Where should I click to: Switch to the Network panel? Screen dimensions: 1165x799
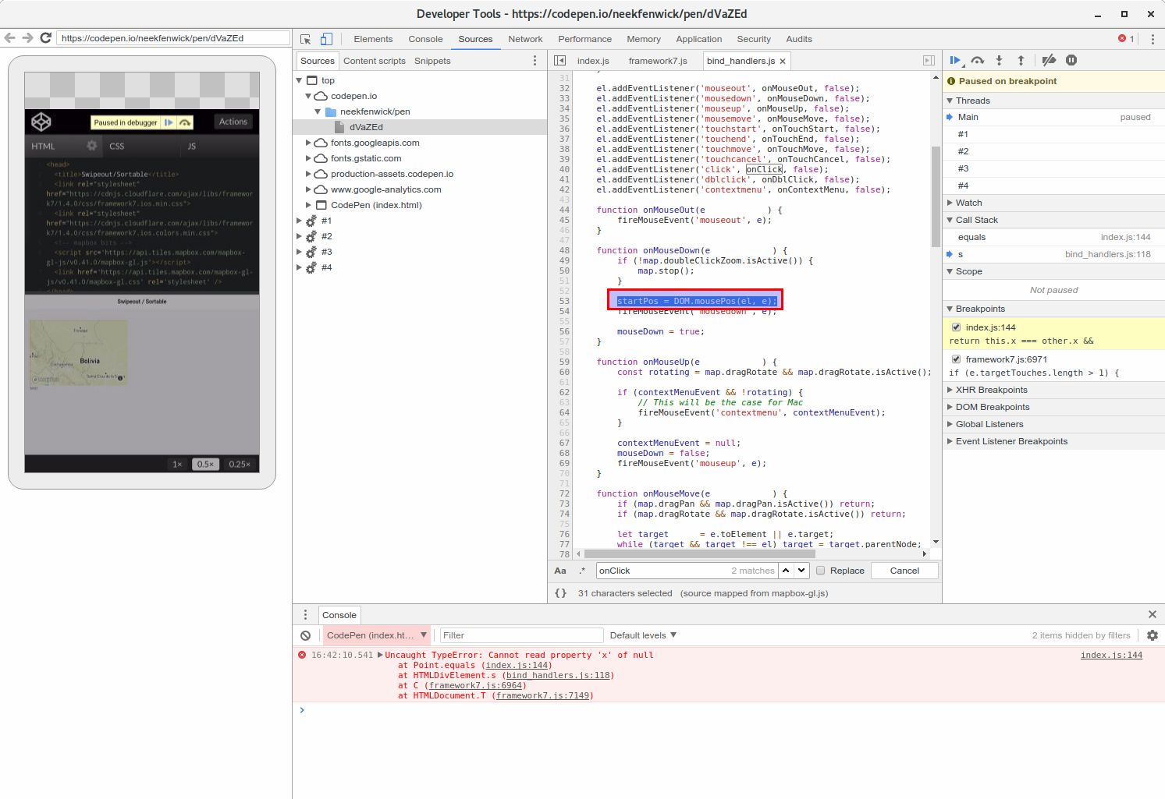coord(525,38)
